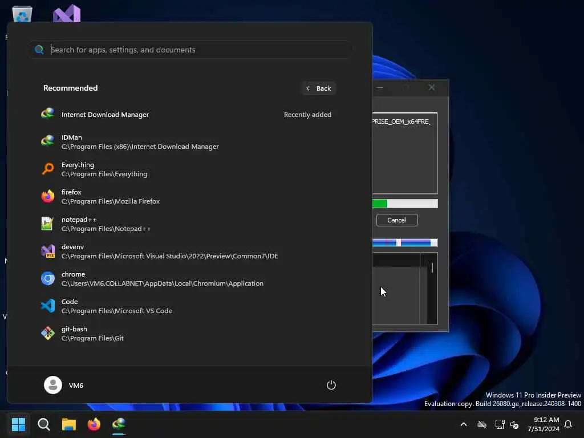Viewport: 584px width, 438px height.
Task: Launch the VS Code icon
Action: (48, 306)
